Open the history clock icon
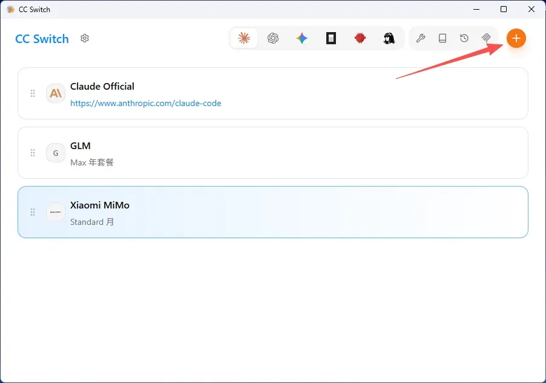The width and height of the screenshot is (546, 383). pos(464,38)
